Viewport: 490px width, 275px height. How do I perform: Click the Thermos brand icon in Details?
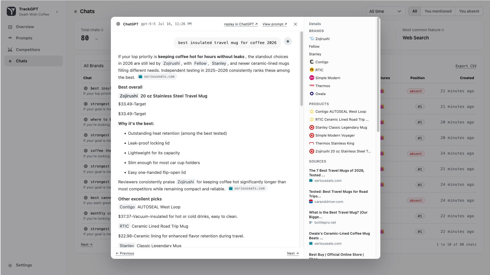tap(312, 86)
